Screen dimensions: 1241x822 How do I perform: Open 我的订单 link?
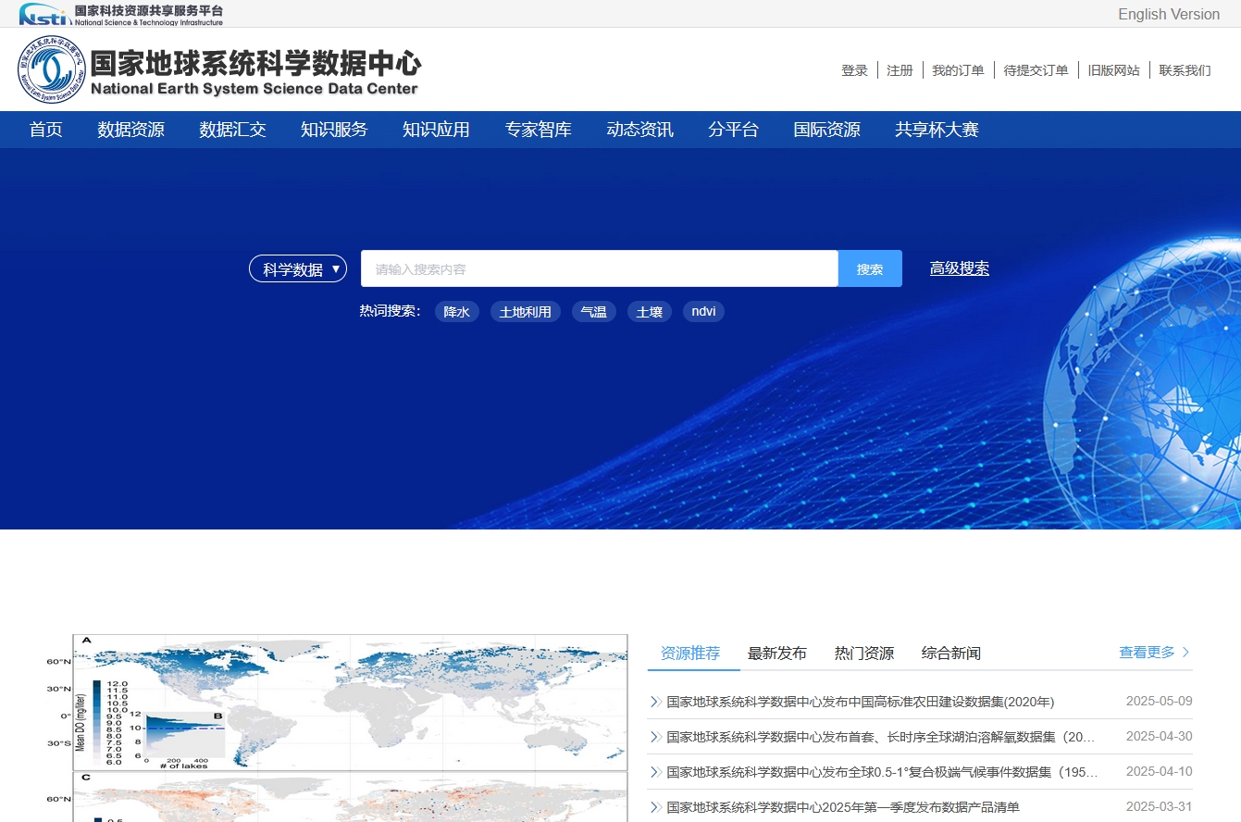click(958, 70)
